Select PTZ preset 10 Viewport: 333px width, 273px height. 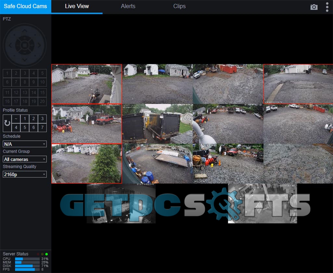tap(42, 82)
